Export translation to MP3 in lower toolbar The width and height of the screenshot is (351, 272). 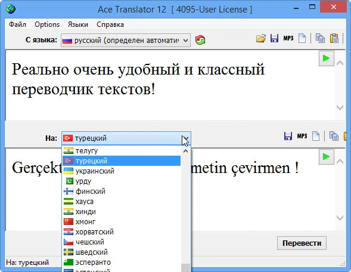pos(302,136)
